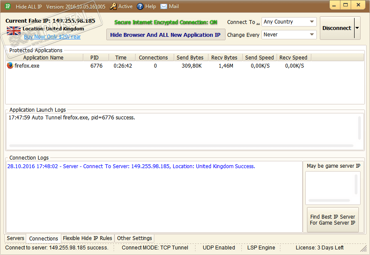The image size is (370, 255).
Task: Open Help via the question mark icon
Action: tap(140, 6)
